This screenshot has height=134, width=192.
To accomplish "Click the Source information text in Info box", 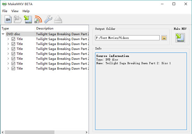I will (112, 56).
